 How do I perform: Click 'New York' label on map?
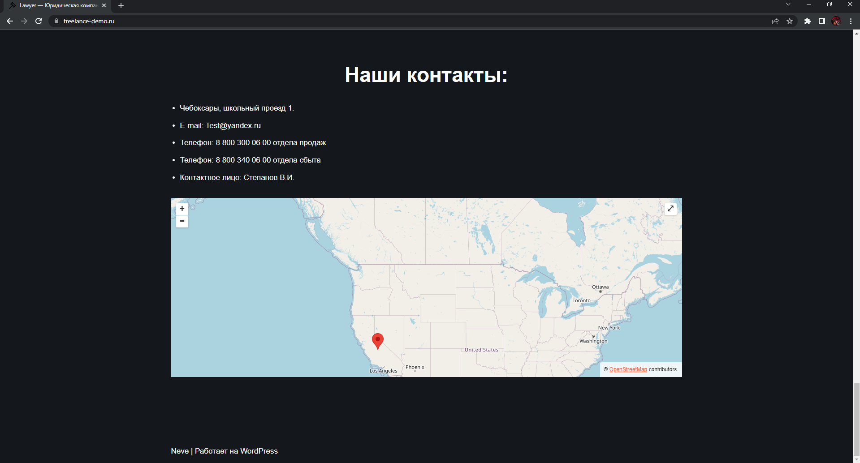click(x=609, y=328)
